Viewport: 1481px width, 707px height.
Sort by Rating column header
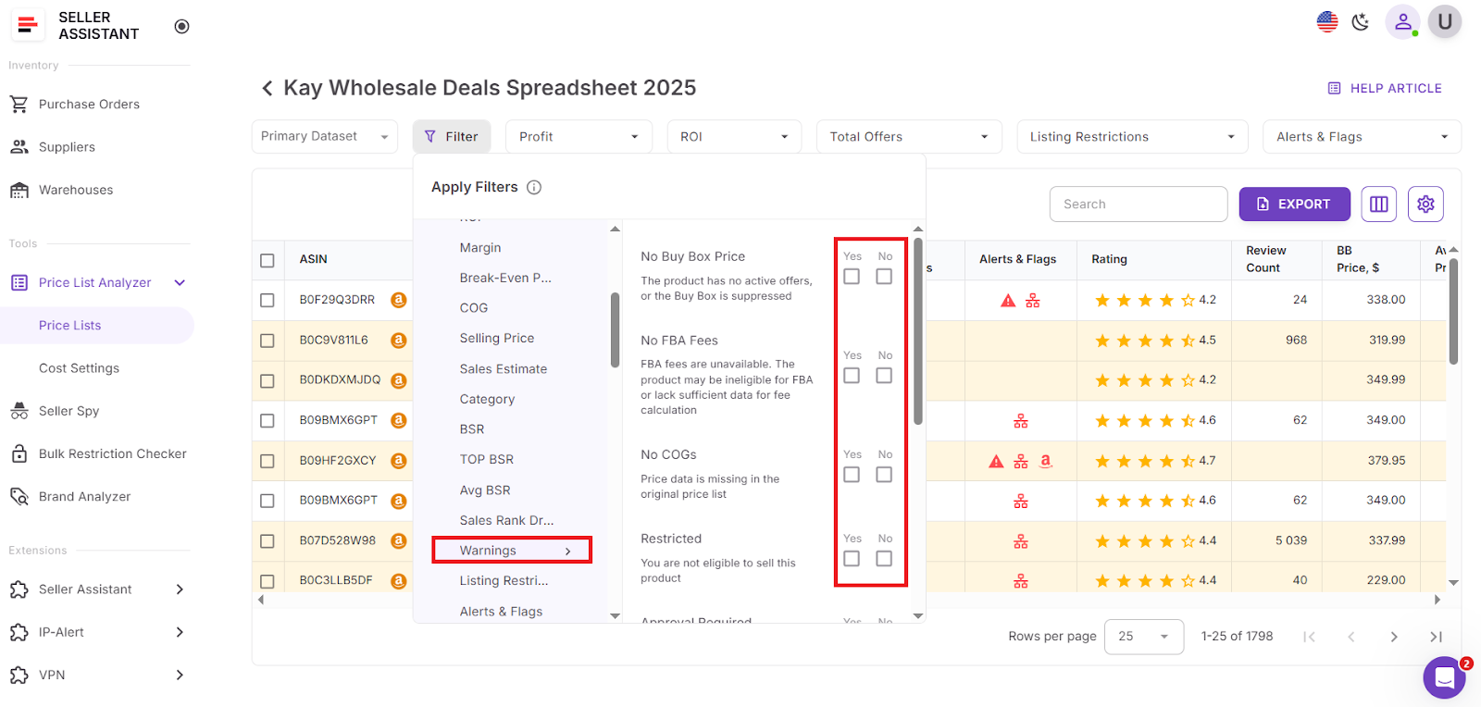point(1109,259)
